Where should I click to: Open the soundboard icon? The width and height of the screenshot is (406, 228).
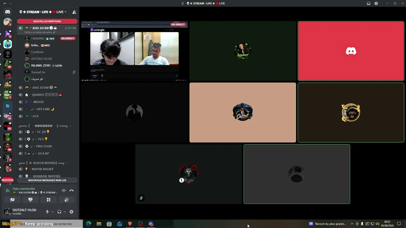pyautogui.click(x=67, y=200)
